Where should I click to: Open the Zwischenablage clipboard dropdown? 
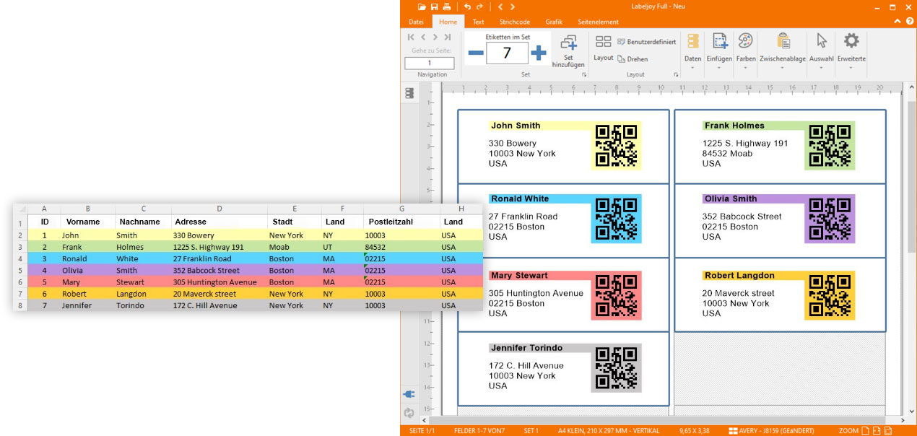(x=783, y=51)
